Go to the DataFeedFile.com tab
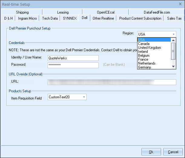 (x=157, y=12)
